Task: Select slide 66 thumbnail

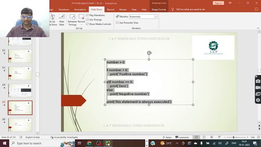Action: (20, 125)
